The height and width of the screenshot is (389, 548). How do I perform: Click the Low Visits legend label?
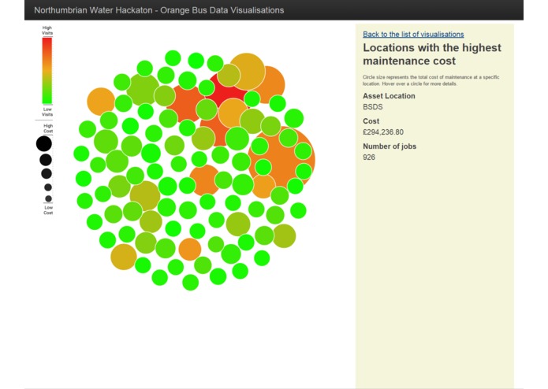[x=47, y=112]
